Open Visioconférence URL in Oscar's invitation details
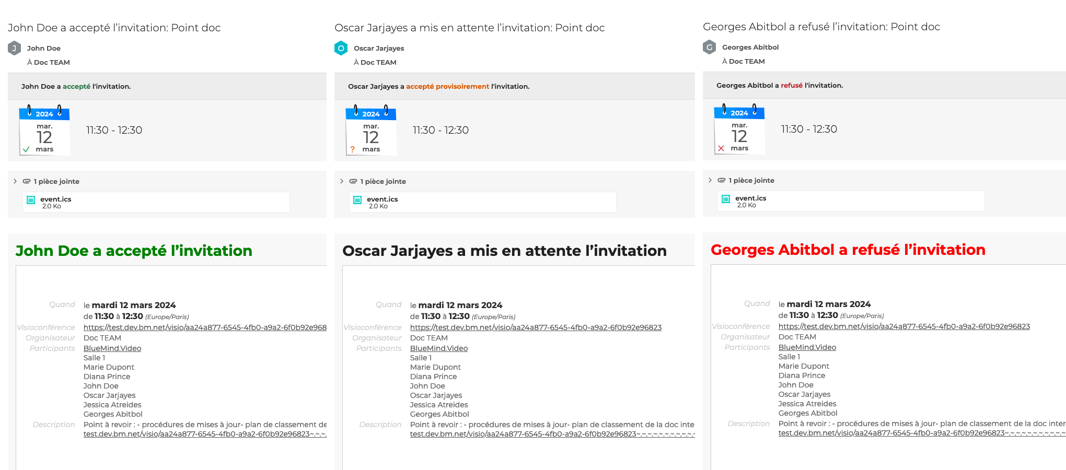1066x470 pixels. [x=536, y=327]
